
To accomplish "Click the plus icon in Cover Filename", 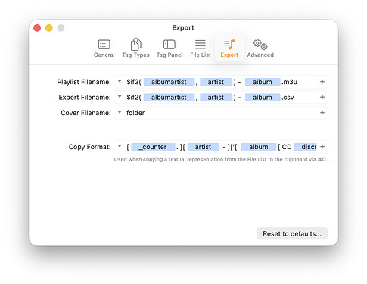I will point(322,113).
